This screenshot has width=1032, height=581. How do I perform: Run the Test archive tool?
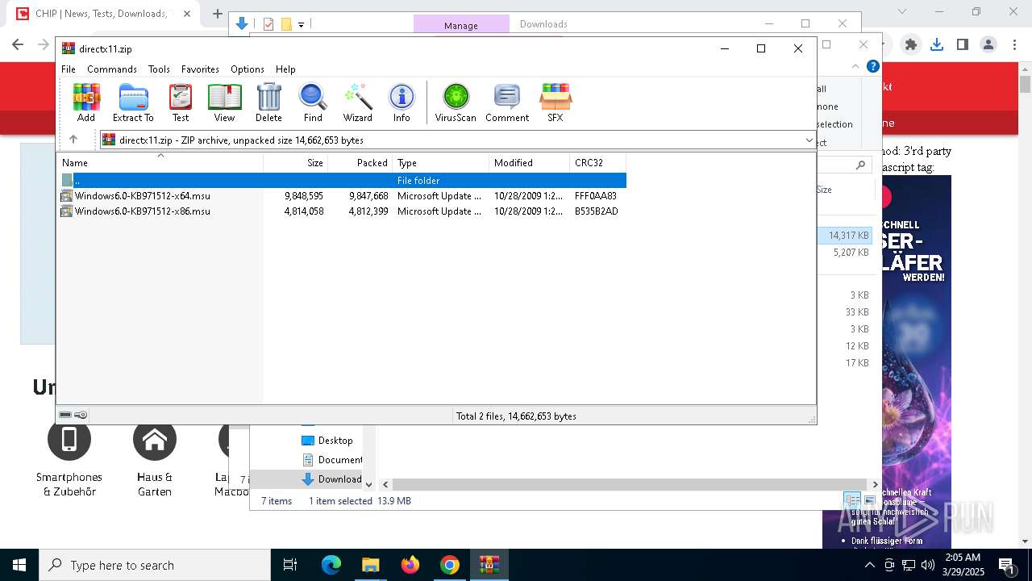[181, 102]
